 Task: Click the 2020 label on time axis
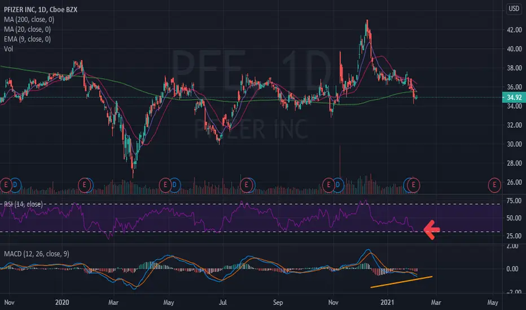click(62, 302)
